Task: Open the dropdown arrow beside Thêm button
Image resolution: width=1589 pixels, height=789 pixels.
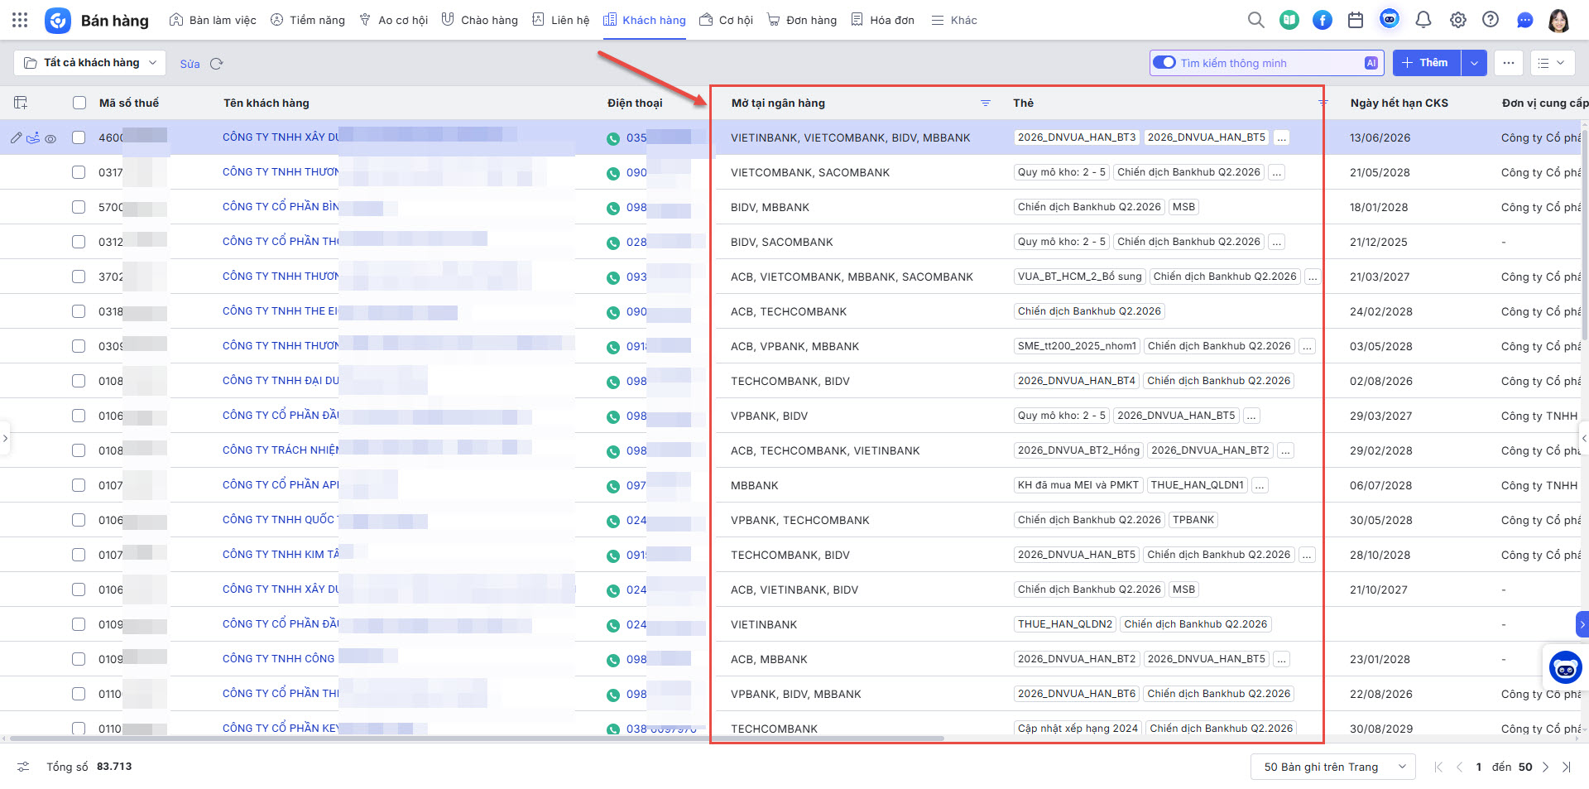Action: (1474, 63)
